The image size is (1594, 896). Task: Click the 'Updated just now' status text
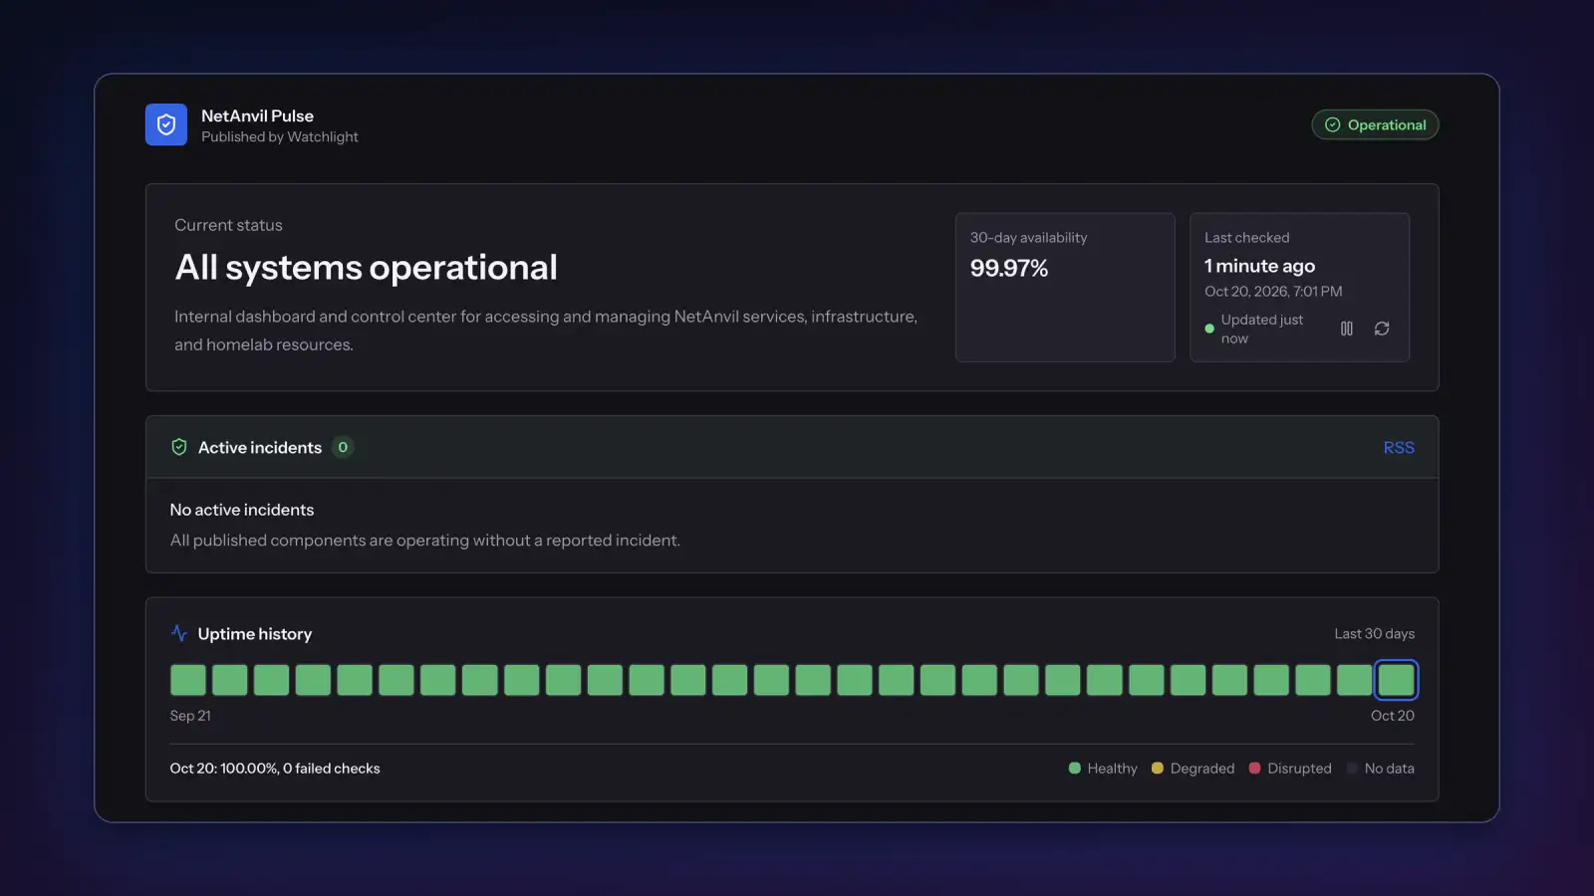pos(1261,329)
